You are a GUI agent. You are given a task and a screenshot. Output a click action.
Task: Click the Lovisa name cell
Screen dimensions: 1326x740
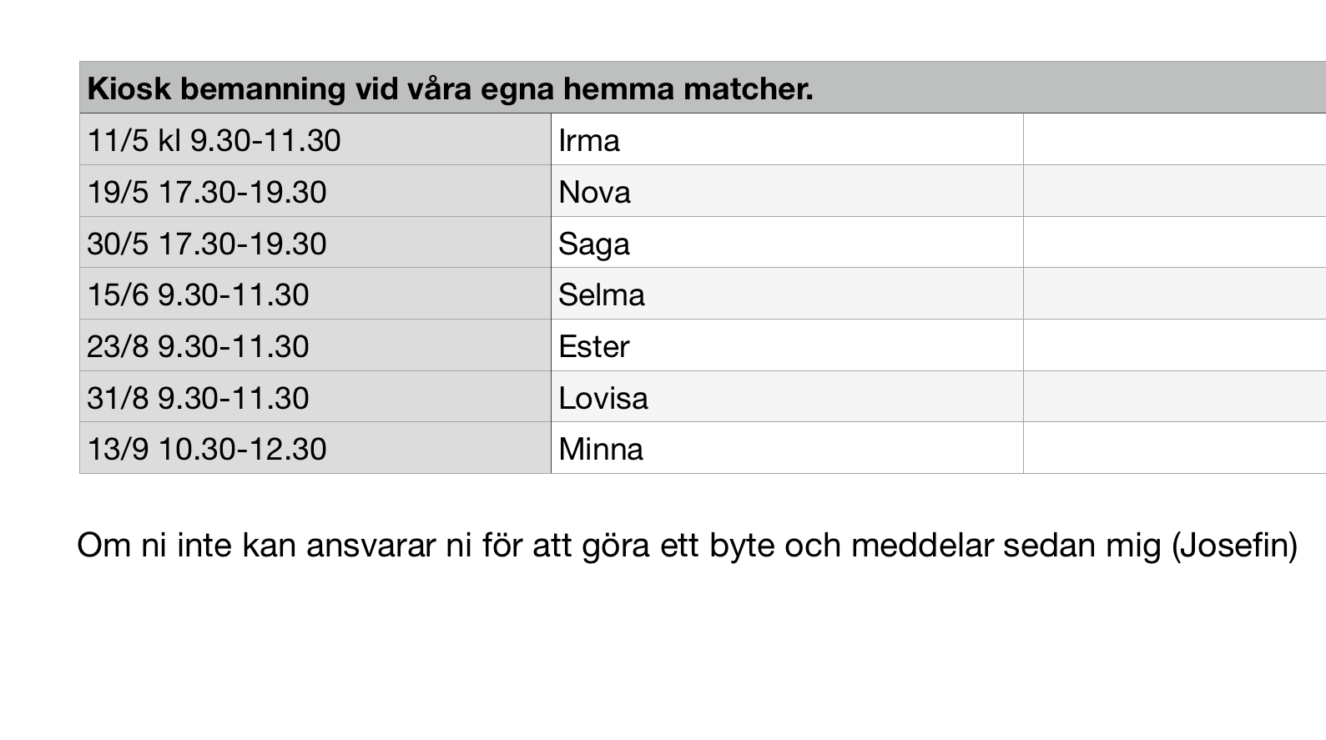click(786, 398)
